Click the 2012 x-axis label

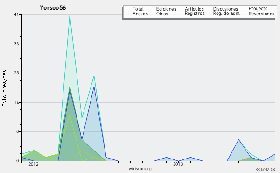coord(34,164)
